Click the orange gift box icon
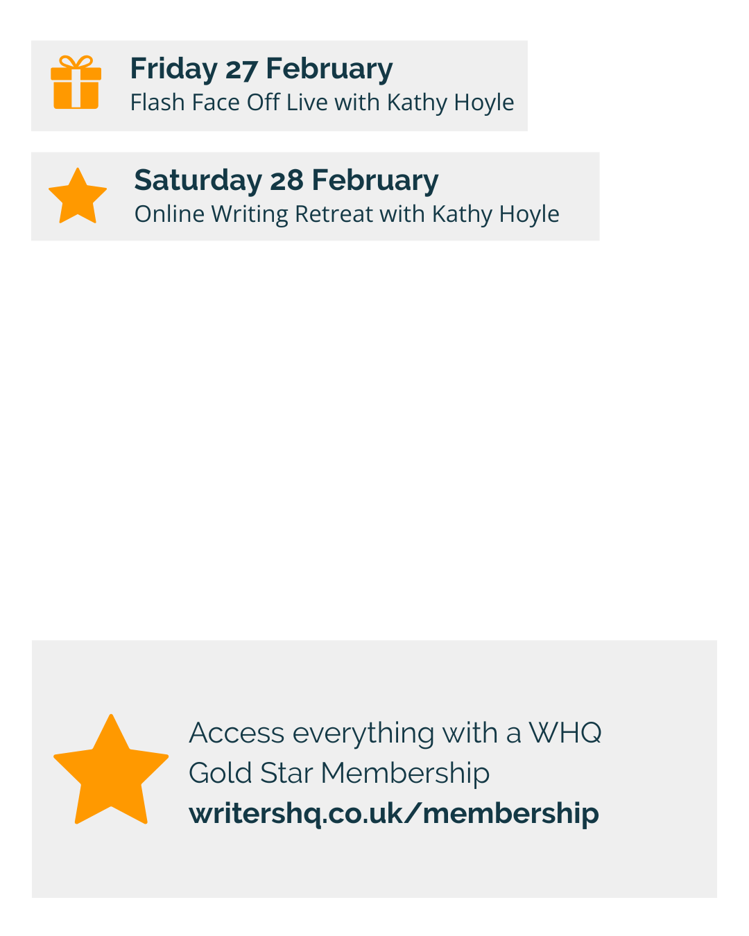Viewport: 749px width, 936px height. coord(76,83)
